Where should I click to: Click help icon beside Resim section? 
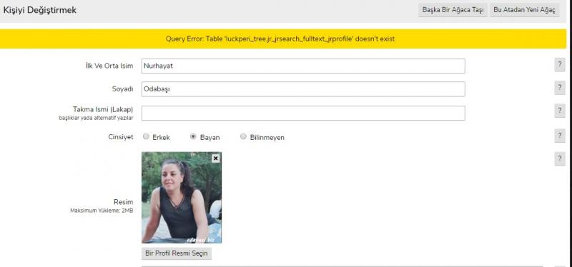560,158
